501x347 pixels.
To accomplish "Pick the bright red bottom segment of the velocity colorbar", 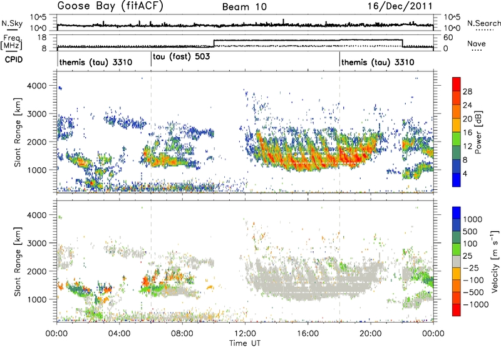I will (x=457, y=310).
